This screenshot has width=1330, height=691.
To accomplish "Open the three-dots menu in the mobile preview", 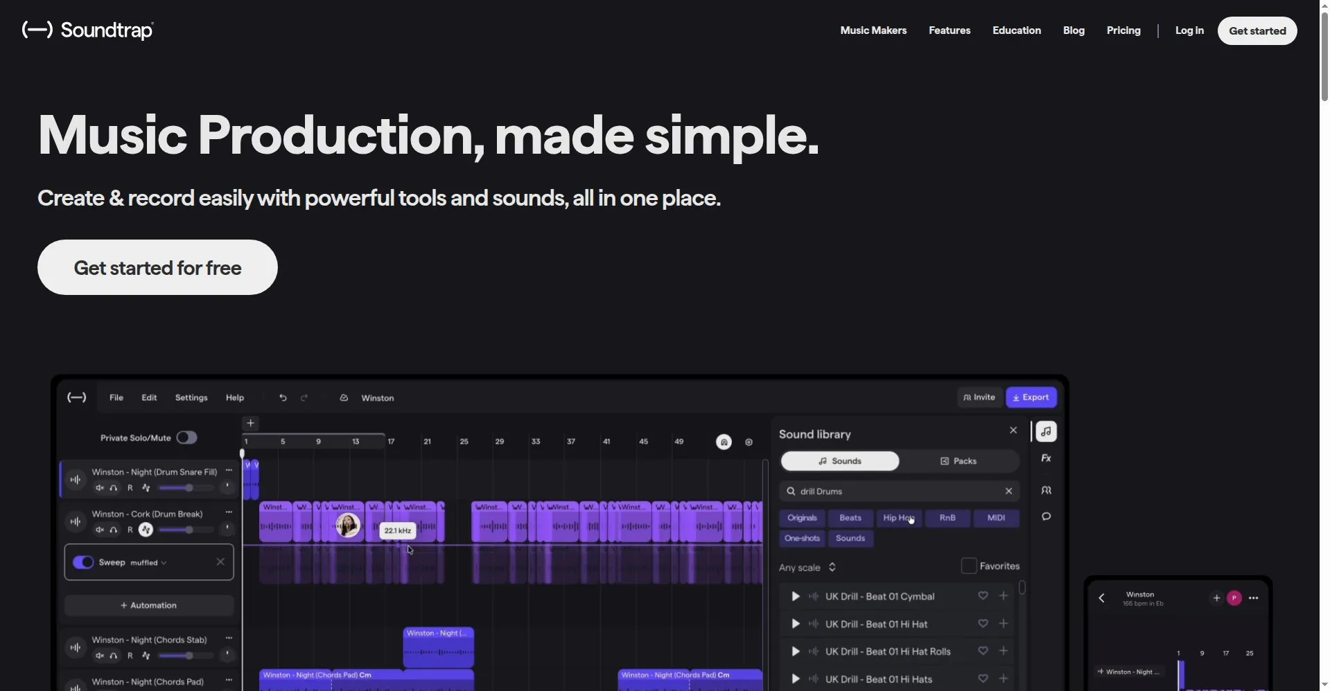I will [x=1253, y=598].
